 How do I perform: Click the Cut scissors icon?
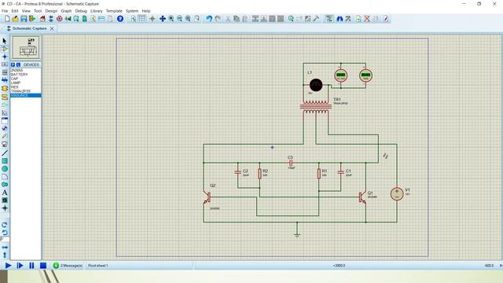228,19
